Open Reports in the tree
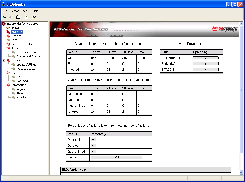Screen dimensions: 245x182 click(x=16, y=36)
